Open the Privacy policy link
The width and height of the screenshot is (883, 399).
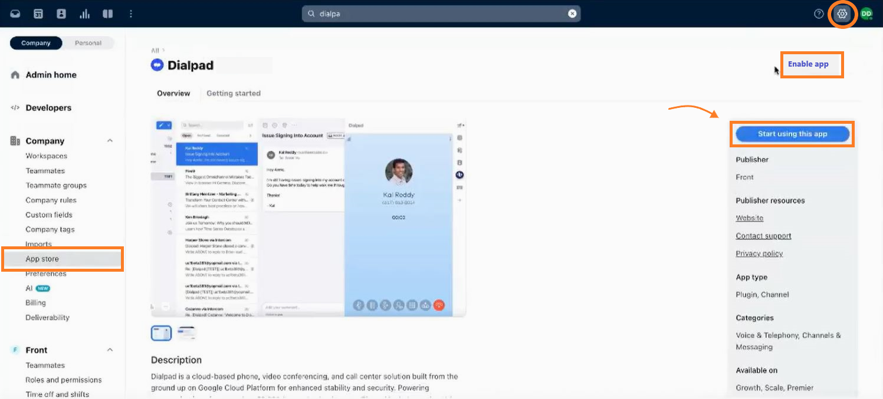coord(759,253)
